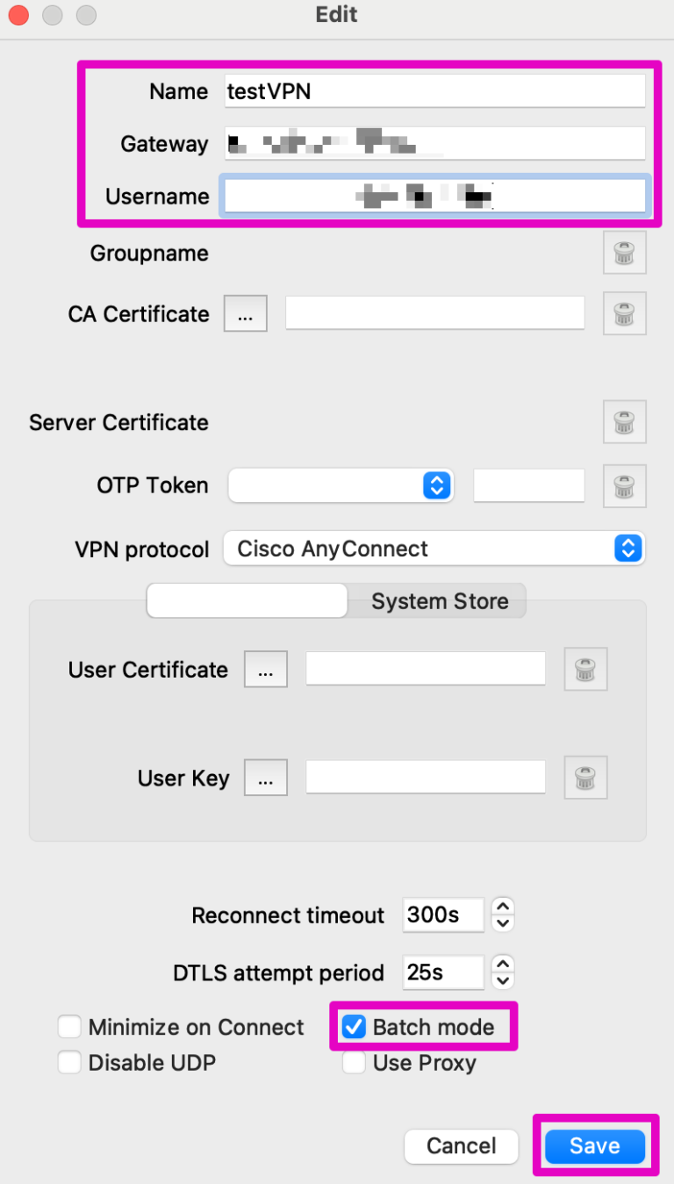Image resolution: width=674 pixels, height=1184 pixels.
Task: Remove the User Certificate with trash icon
Action: (585, 670)
